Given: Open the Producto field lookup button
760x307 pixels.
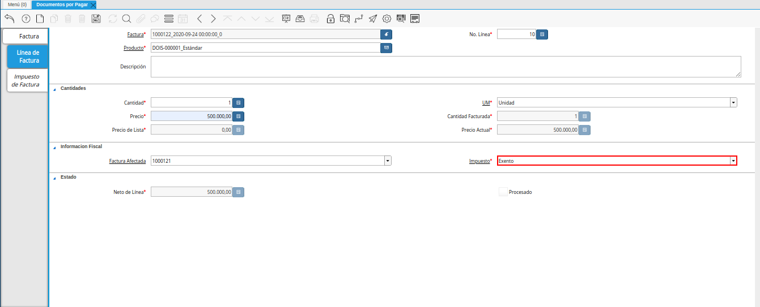Looking at the screenshot, I should click(387, 48).
